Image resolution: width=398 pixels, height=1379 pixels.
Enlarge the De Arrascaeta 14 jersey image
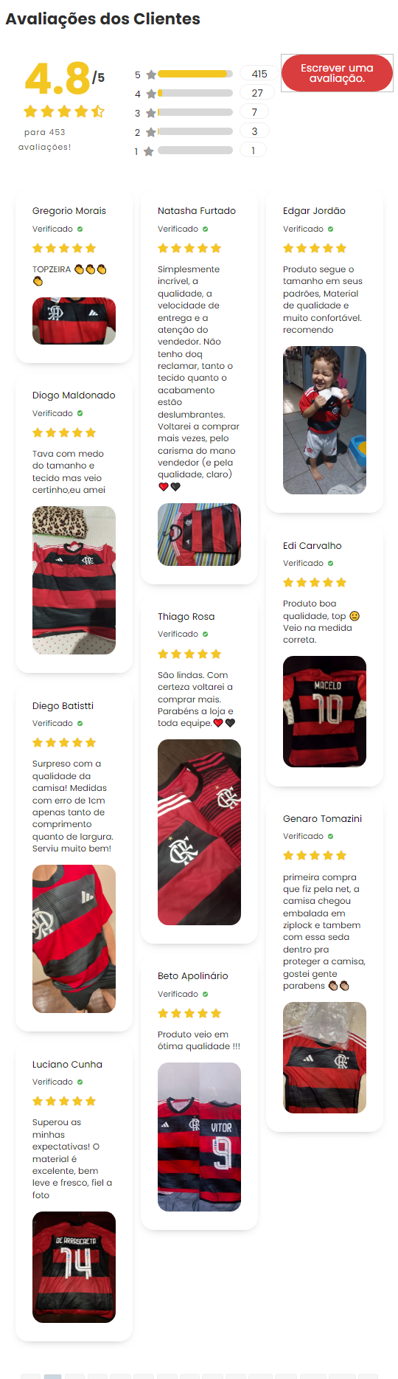click(74, 1267)
